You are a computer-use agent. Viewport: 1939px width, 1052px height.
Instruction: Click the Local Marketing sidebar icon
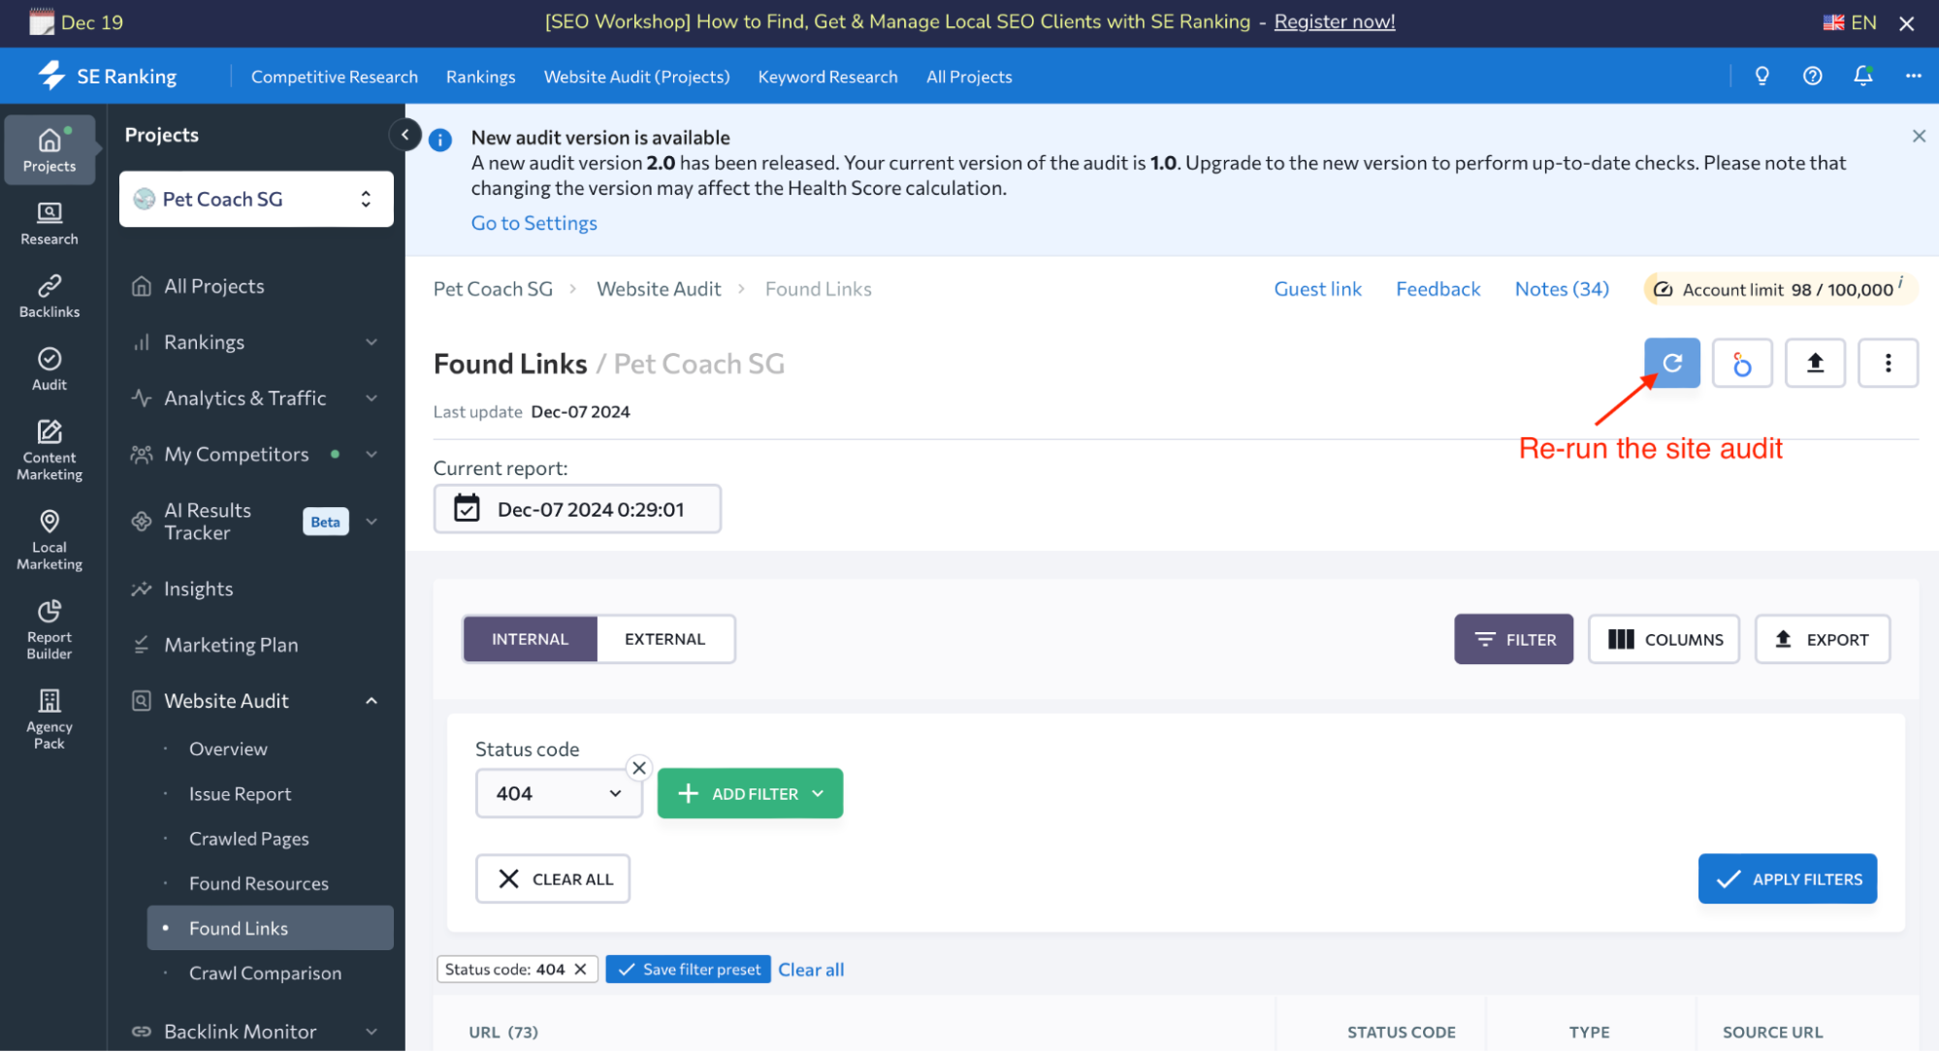49,536
